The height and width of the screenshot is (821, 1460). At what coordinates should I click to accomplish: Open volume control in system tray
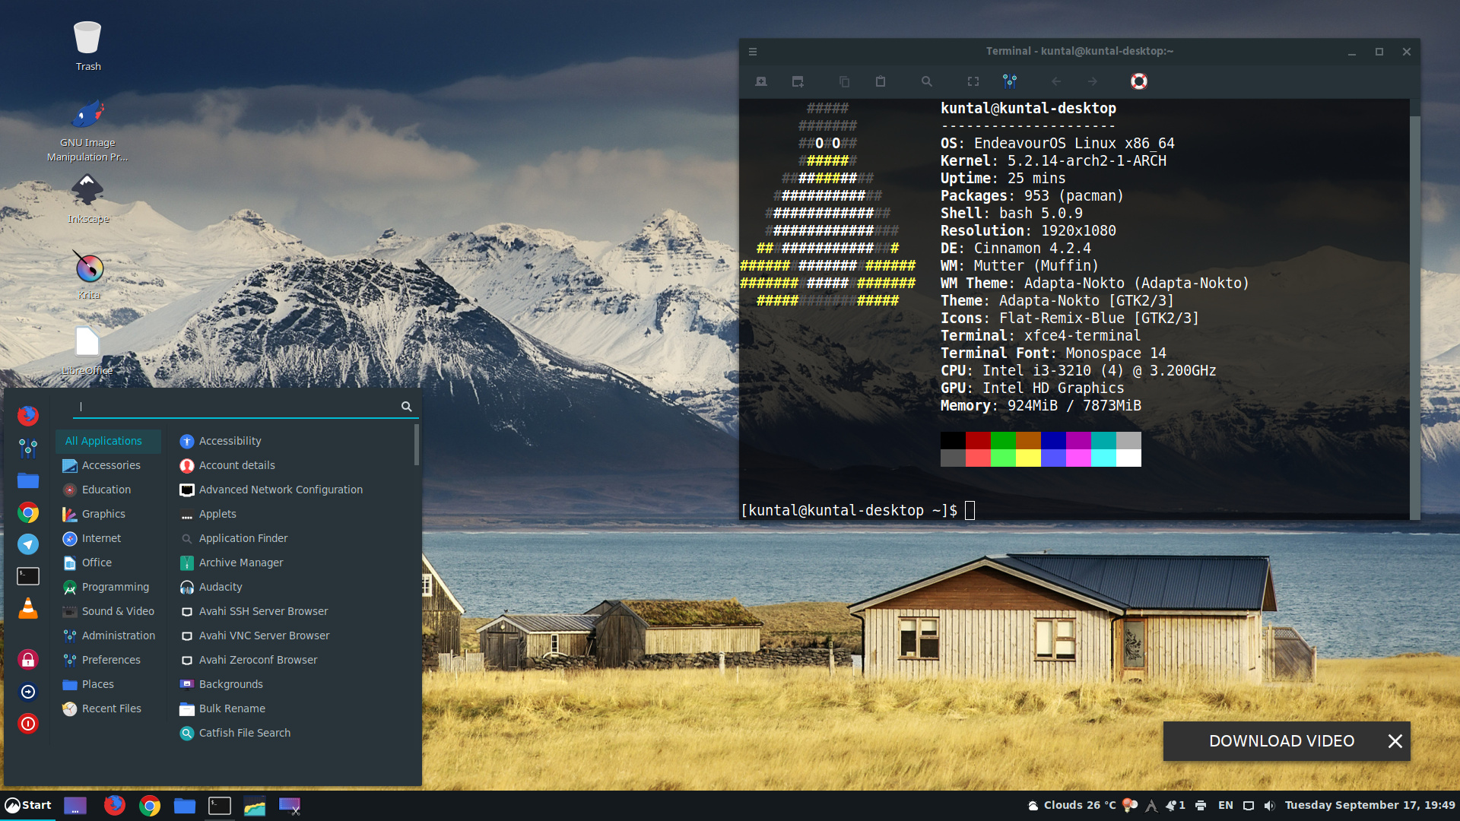tap(1269, 806)
